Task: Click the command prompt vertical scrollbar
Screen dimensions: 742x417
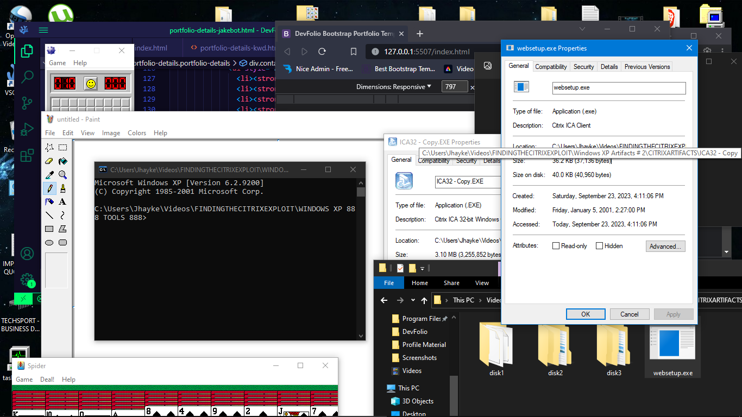Action: click(x=361, y=258)
